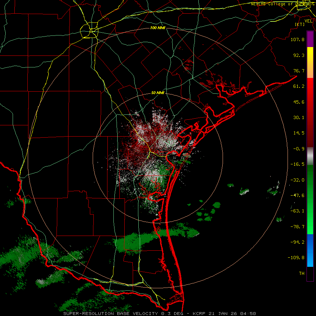Image resolution: width=316 pixels, height=316 pixels.
Task: Click the VEL legend title
Action: (309, 21)
